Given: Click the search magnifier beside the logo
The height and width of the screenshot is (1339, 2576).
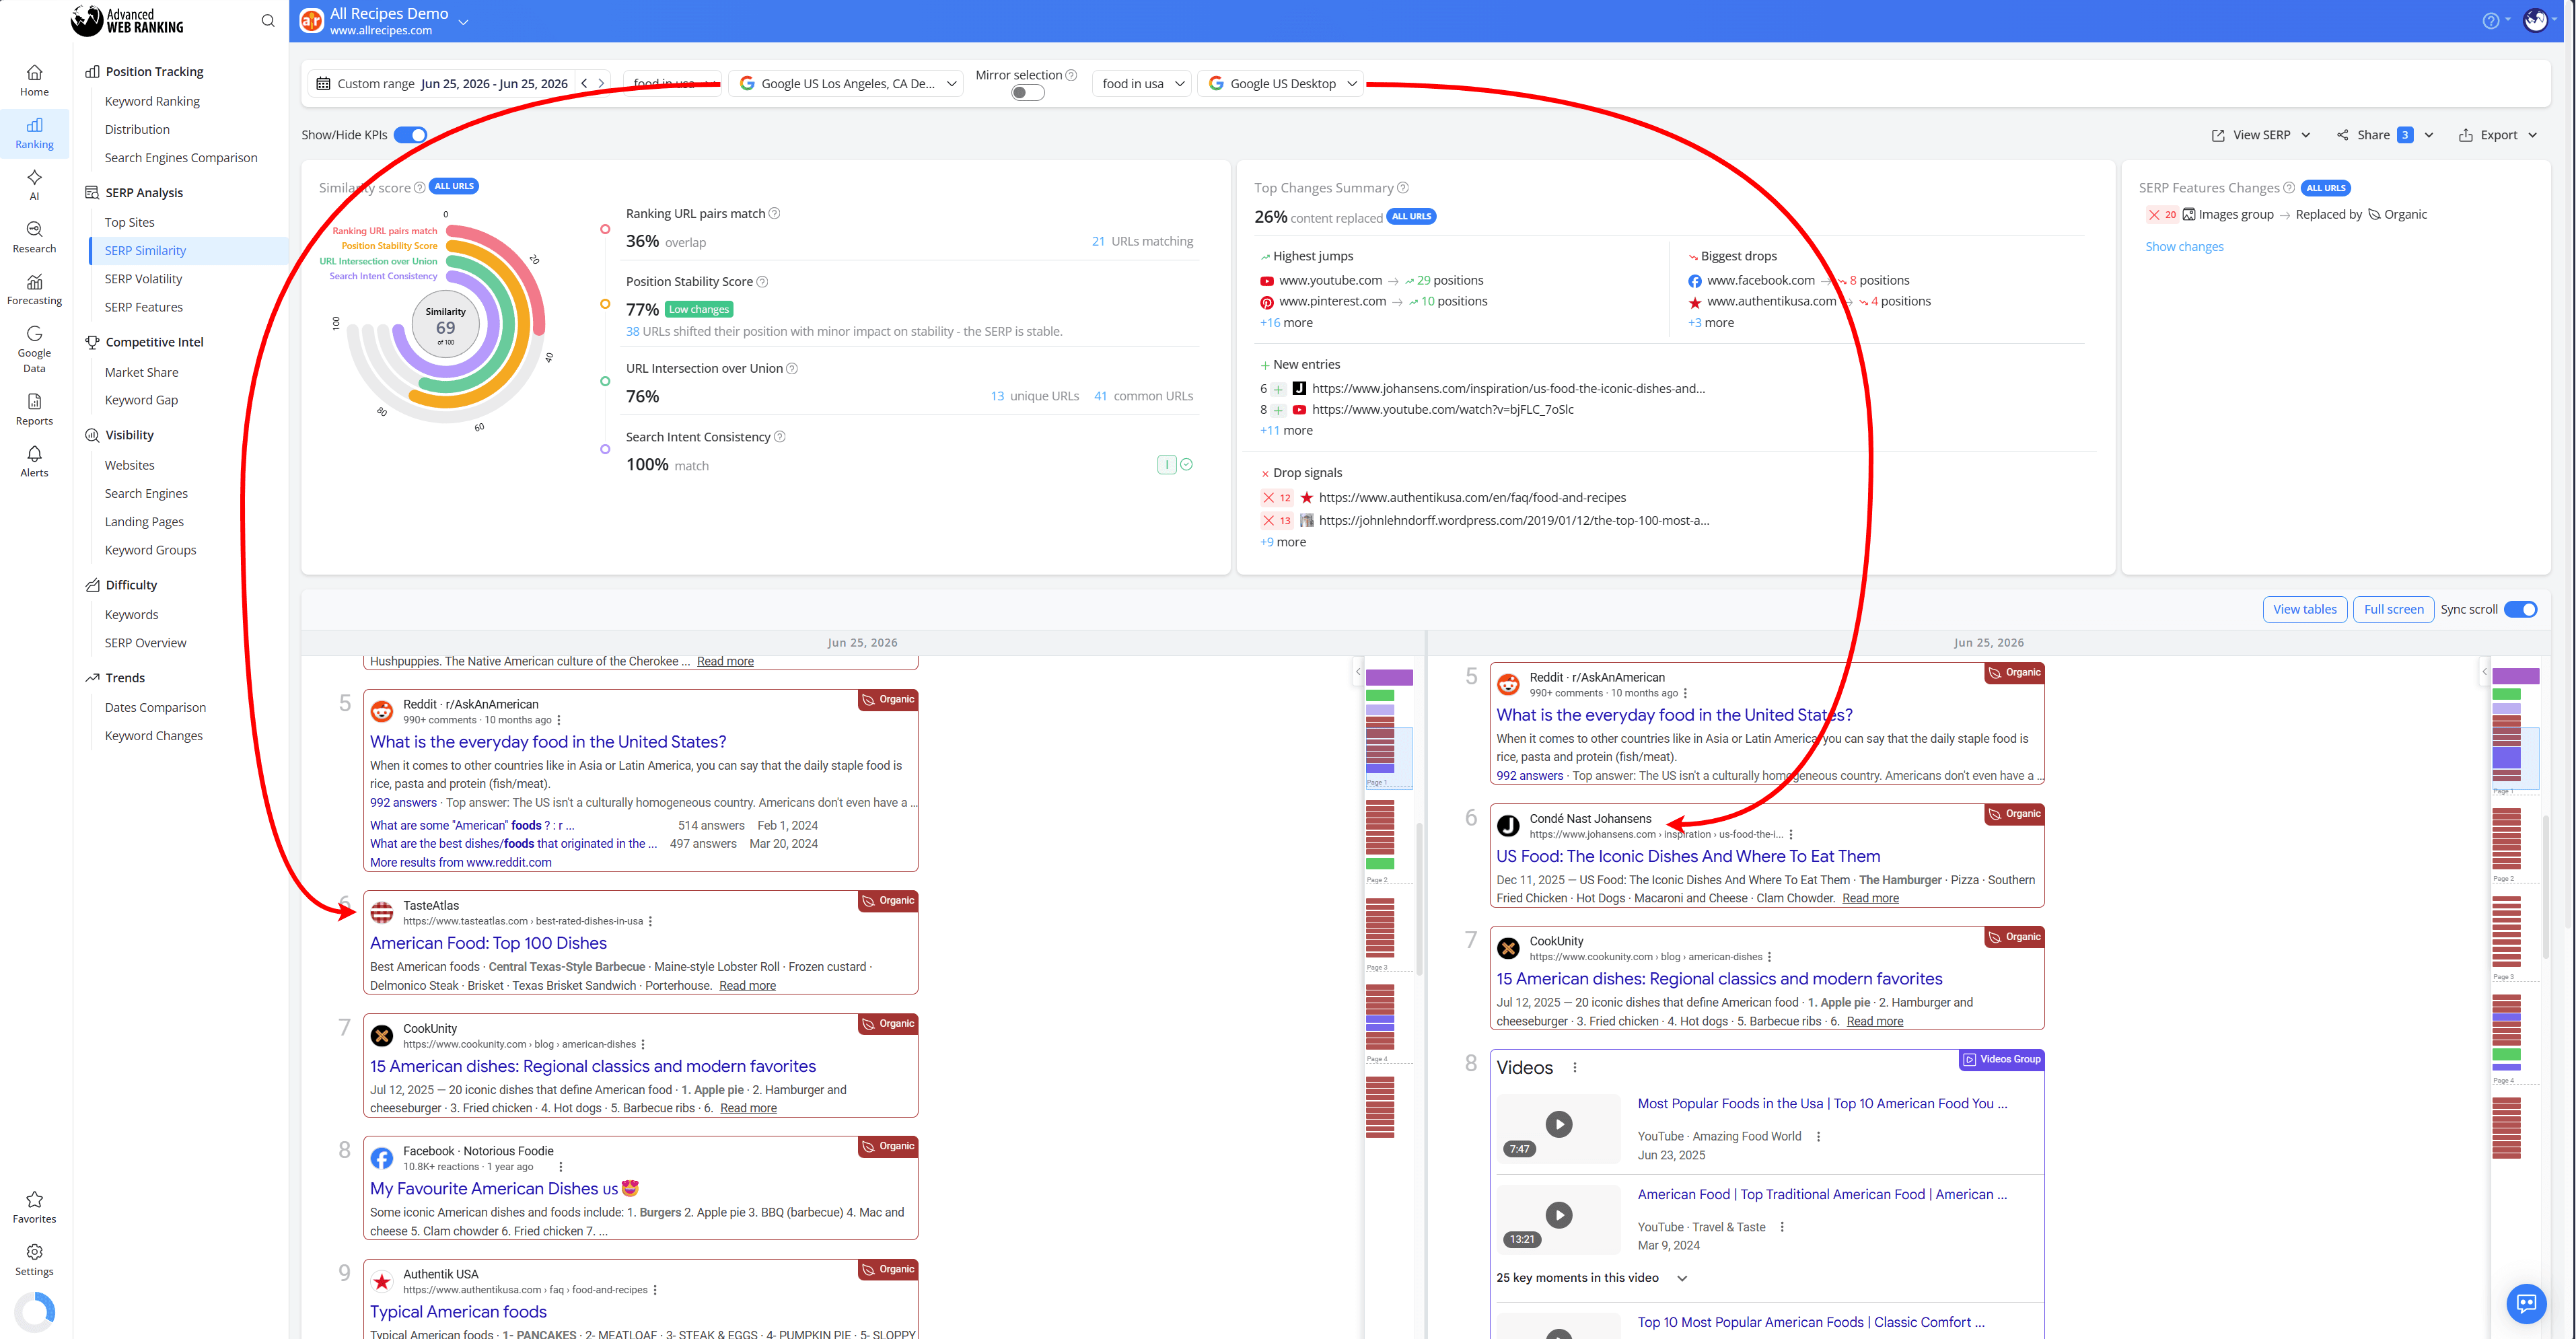Looking at the screenshot, I should point(267,21).
